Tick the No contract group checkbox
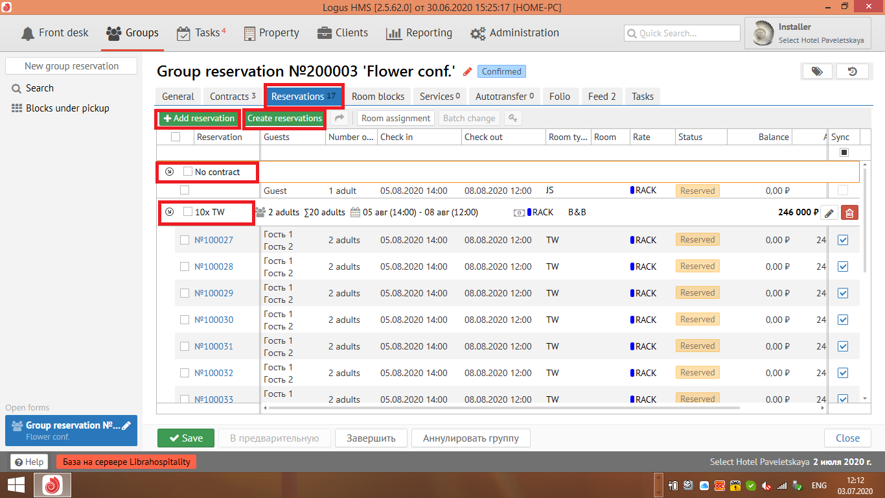Viewport: 885px width, 498px height. [188, 172]
